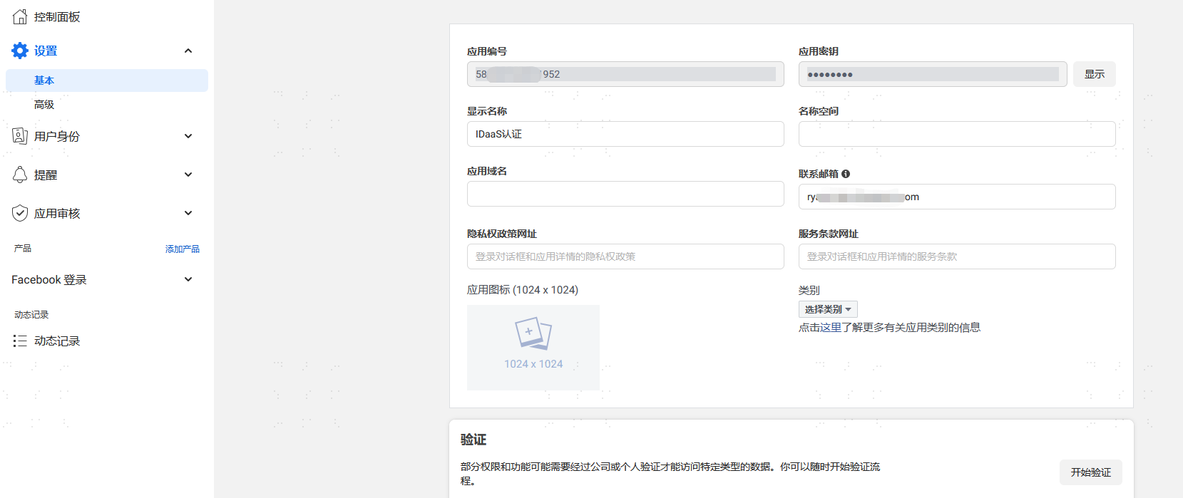Expand the Facebook 登录 product chevron
Image resolution: width=1183 pixels, height=498 pixels.
click(188, 279)
